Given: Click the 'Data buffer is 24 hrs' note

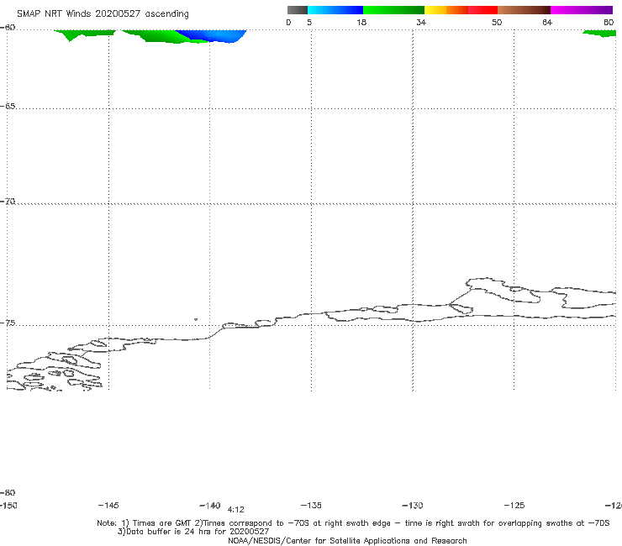Looking at the screenshot, I should coord(193,532).
